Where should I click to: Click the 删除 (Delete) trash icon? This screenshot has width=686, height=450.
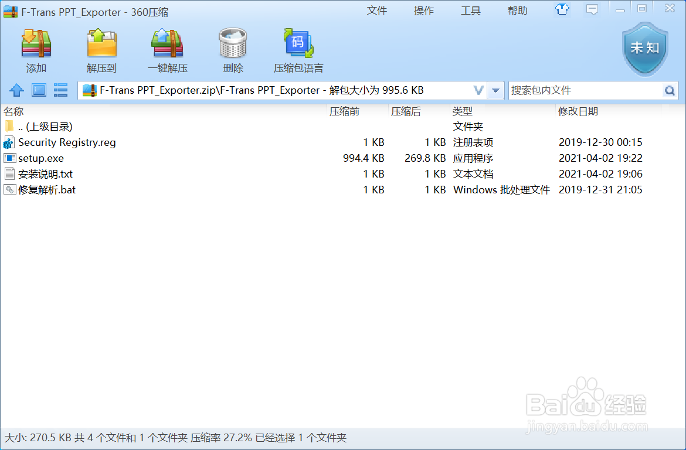pos(233,44)
